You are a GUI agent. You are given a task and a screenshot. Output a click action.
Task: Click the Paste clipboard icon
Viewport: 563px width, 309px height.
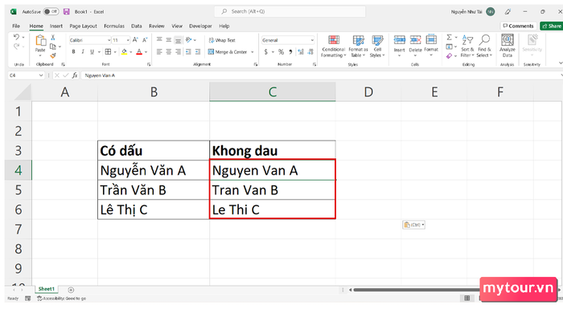[40, 41]
